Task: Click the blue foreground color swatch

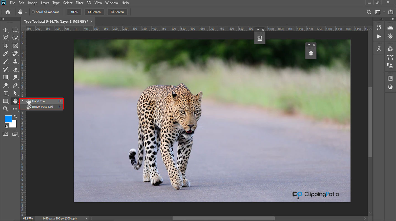Action: 8,119
